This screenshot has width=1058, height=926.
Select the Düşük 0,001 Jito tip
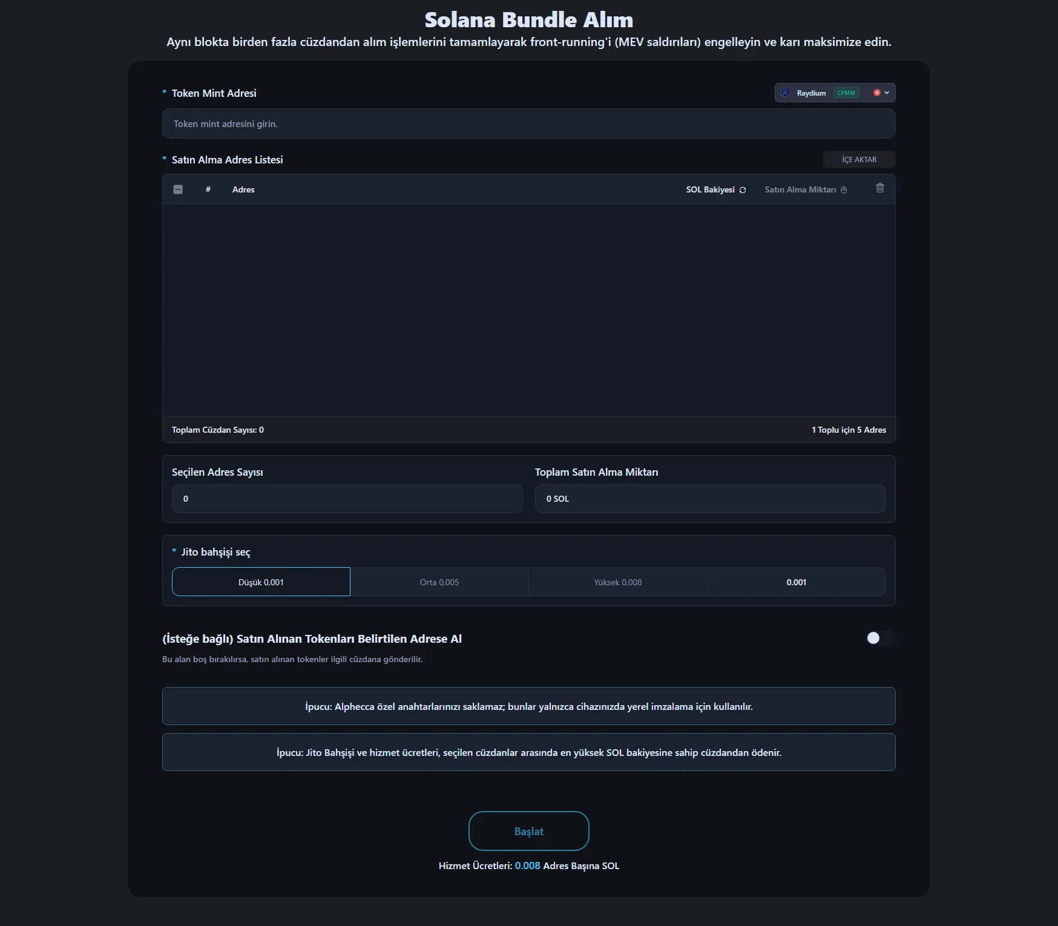tap(261, 582)
